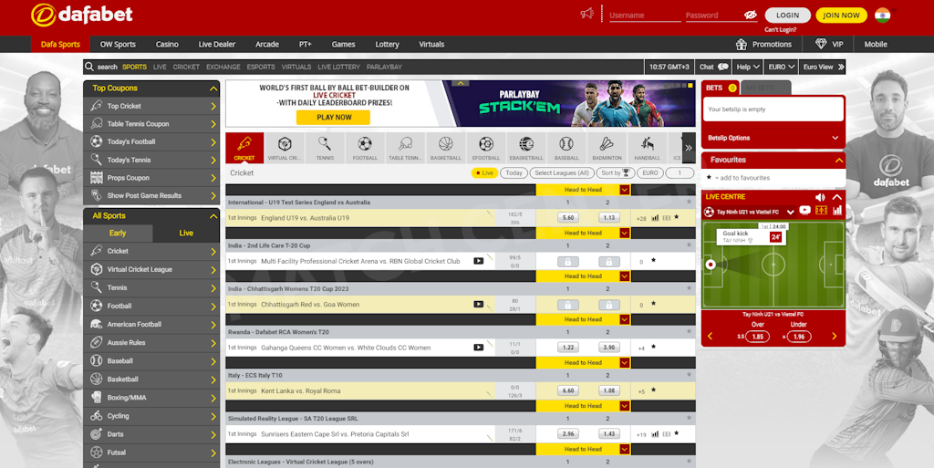The height and width of the screenshot is (468, 934).
Task: Click PLAY NOW on banner
Action: tap(334, 118)
